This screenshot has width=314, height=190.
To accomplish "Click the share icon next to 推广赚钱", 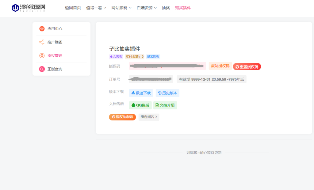I will (x=41, y=42).
